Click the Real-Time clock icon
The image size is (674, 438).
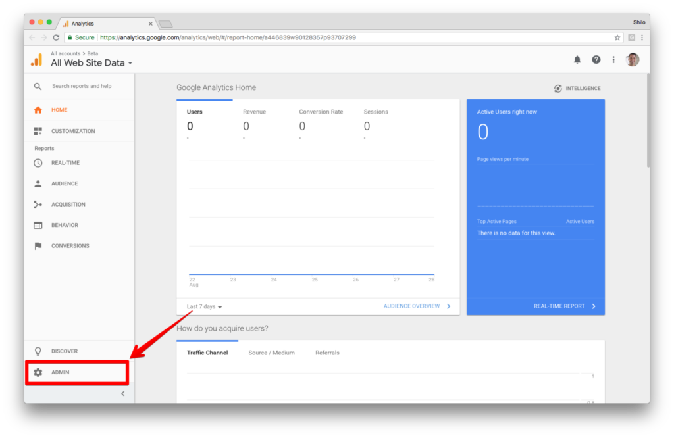(38, 163)
